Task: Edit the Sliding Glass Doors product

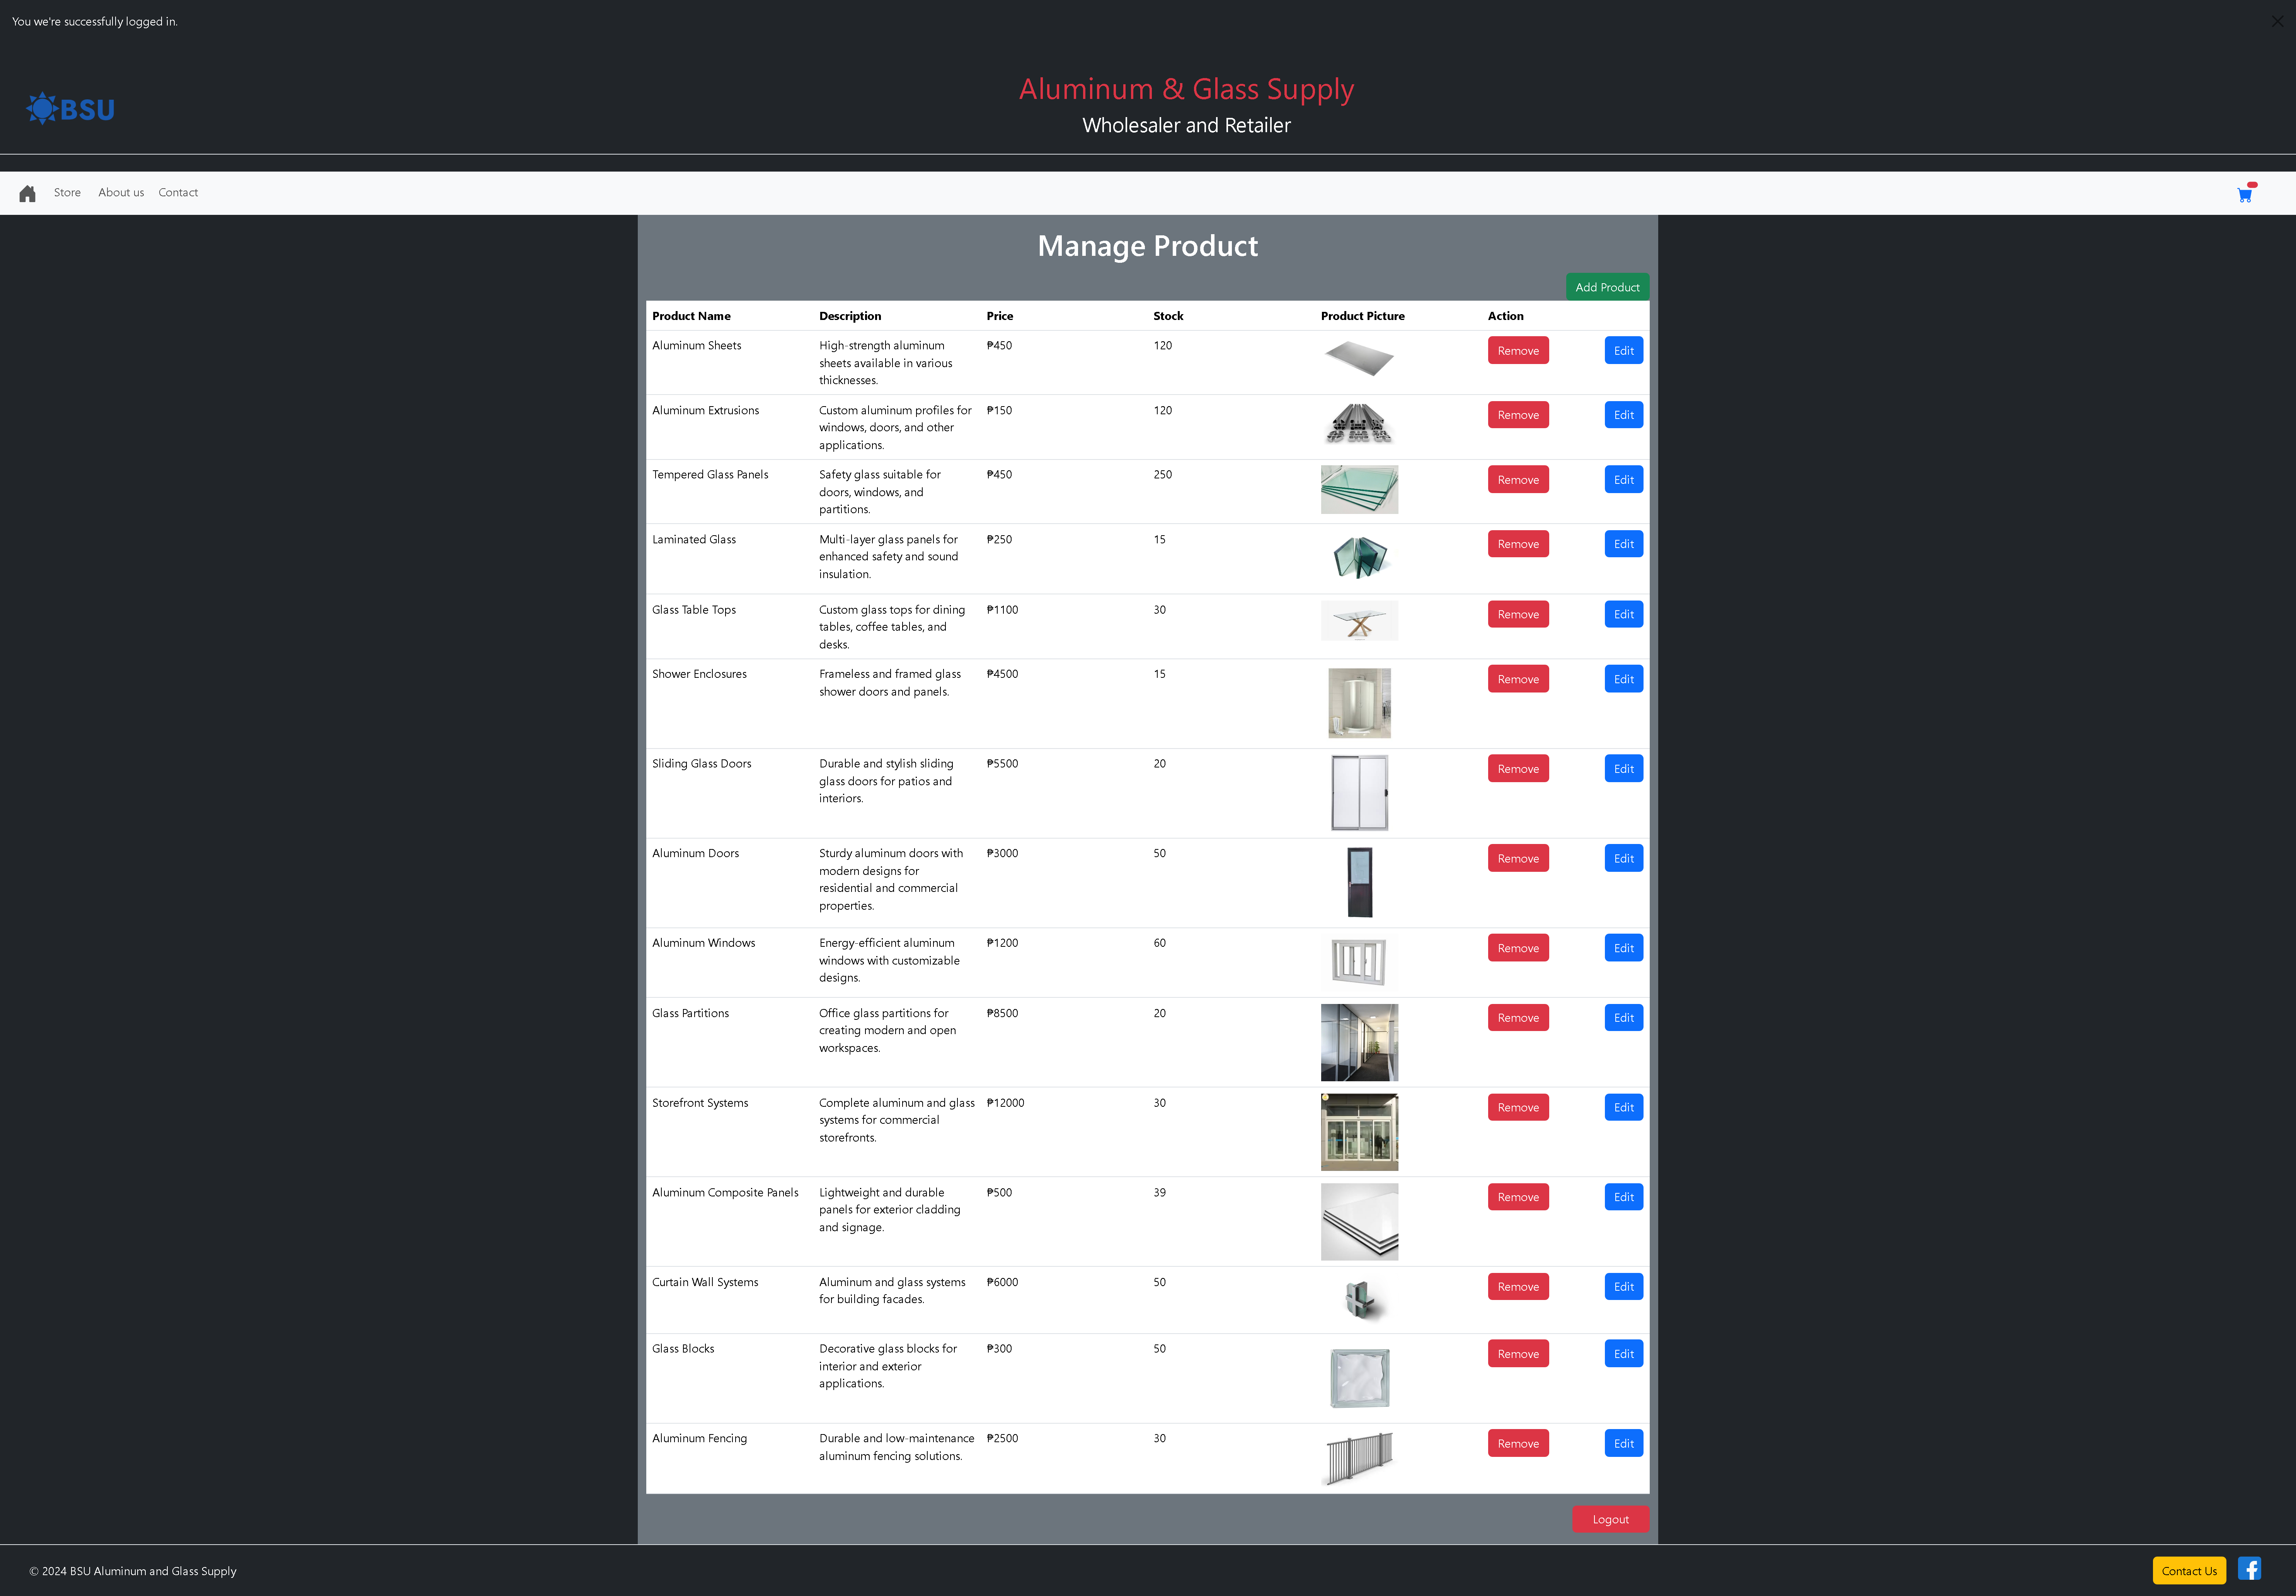Action: [1624, 768]
